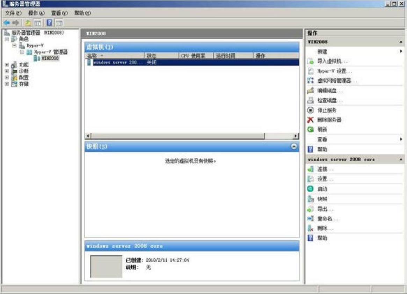The height and width of the screenshot is (294, 407).
Task: Collapse the Hyper-V role tree node
Action: click(x=15, y=45)
